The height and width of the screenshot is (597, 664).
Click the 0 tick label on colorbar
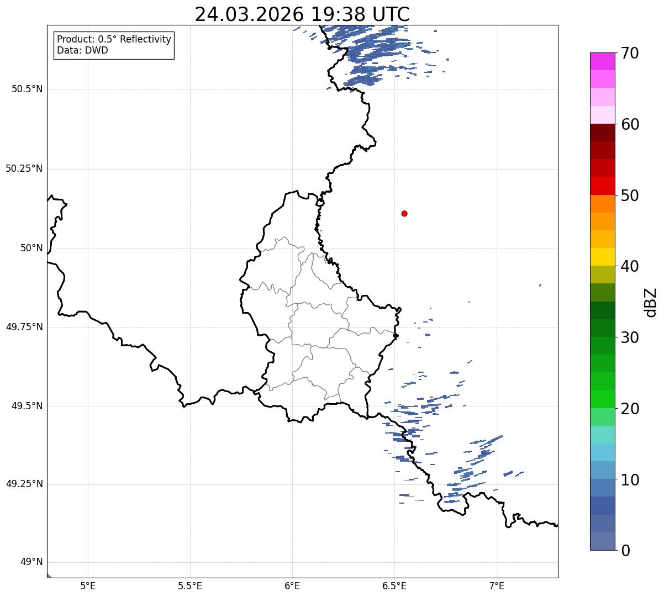625,551
